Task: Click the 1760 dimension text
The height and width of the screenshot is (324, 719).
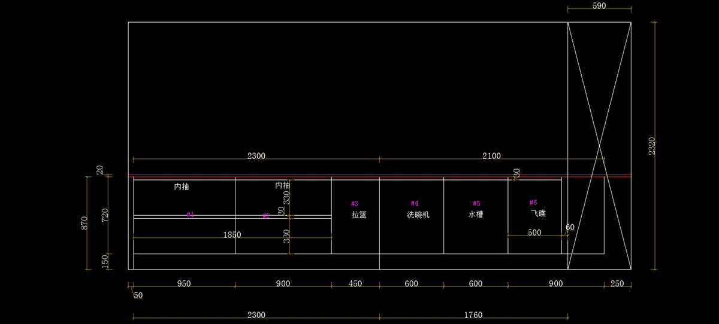Action: (473, 315)
